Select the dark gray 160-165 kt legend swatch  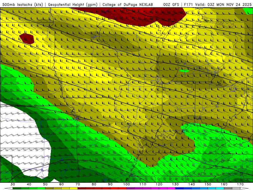(228, 188)
